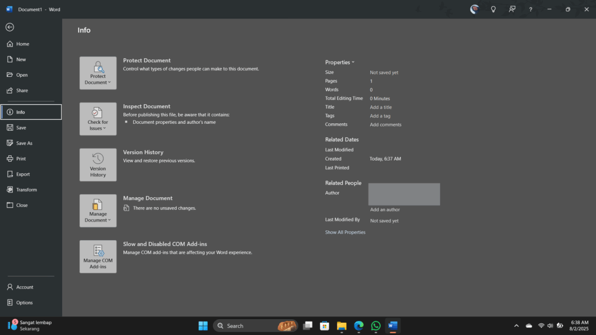Click the Manage COM Add-ins button
The width and height of the screenshot is (596, 335).
pos(98,256)
